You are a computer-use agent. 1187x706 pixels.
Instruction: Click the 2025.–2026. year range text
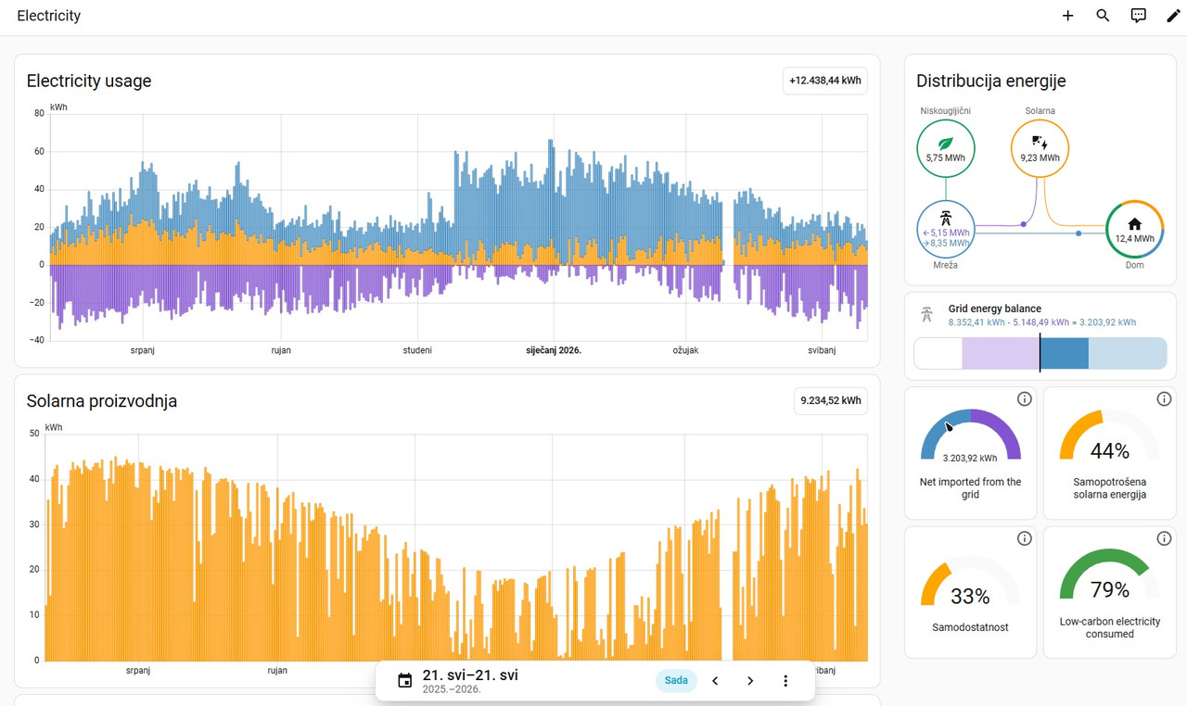pos(452,689)
